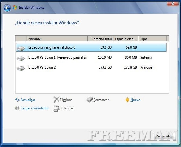Click the Eliminar X icon
This screenshot has height=147, width=181.
56,100
